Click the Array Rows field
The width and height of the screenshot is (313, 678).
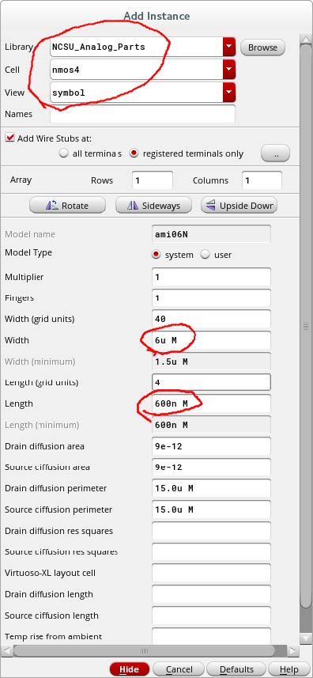tap(153, 180)
